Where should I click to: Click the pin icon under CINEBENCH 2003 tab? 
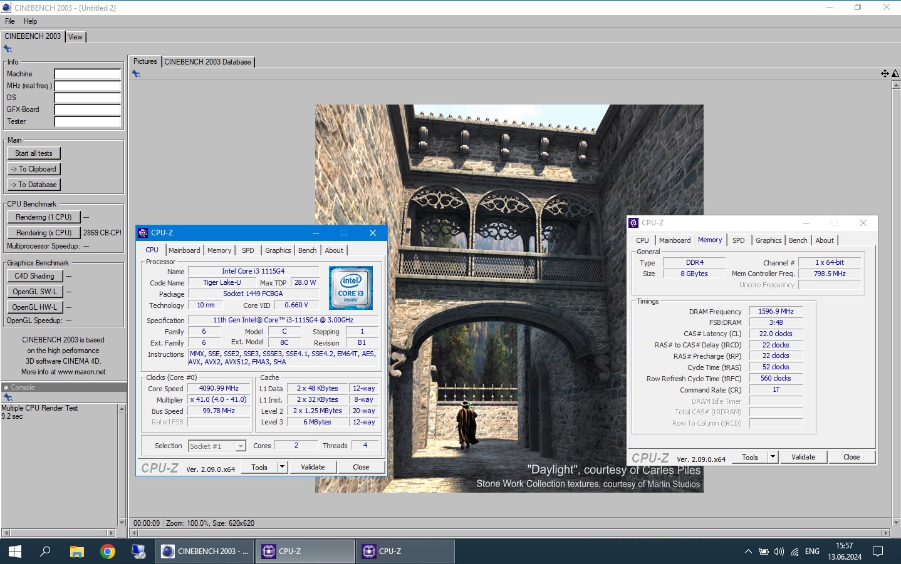[x=8, y=49]
